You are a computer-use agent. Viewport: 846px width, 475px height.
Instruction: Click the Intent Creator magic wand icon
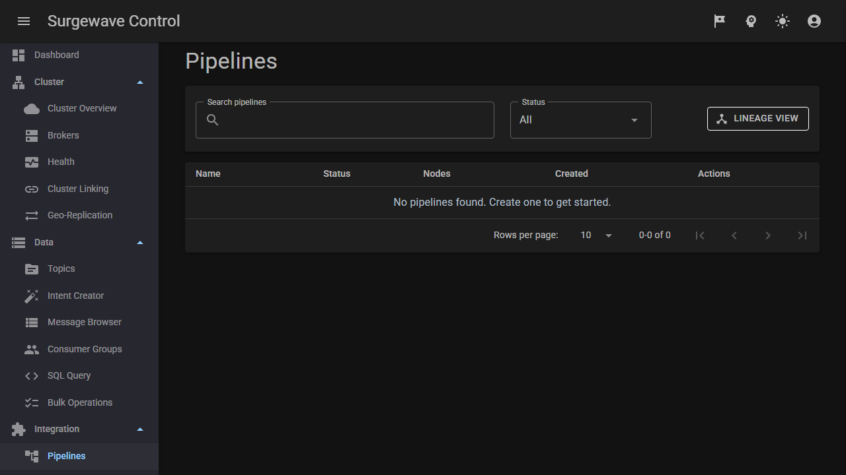click(x=32, y=296)
